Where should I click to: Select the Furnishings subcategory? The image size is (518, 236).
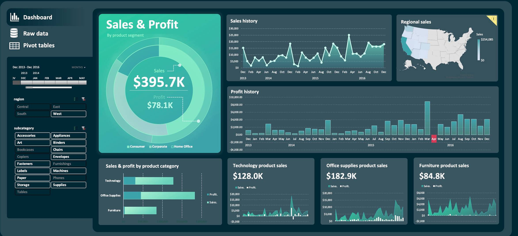click(x=68, y=164)
